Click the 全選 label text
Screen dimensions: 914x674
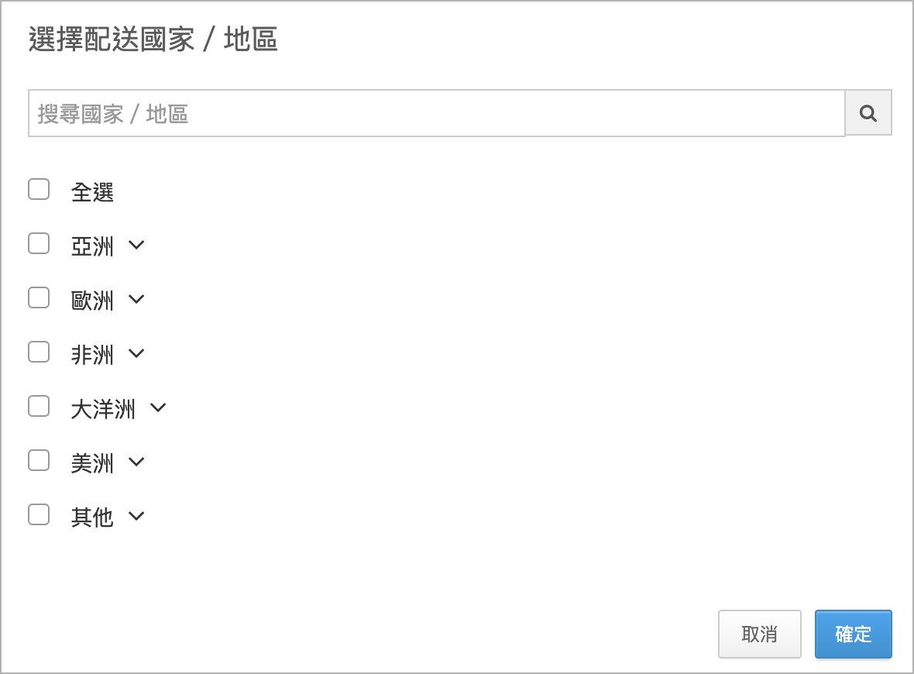[x=92, y=192]
